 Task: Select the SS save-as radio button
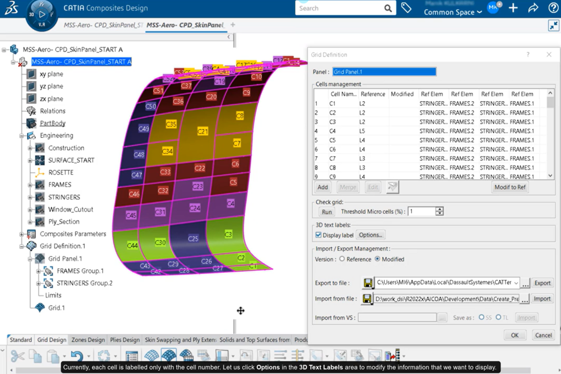point(481,317)
